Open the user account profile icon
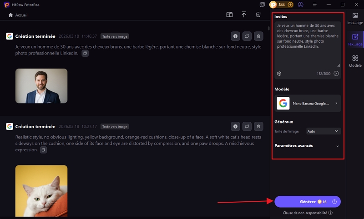The width and height of the screenshot is (364, 219). (301, 5)
